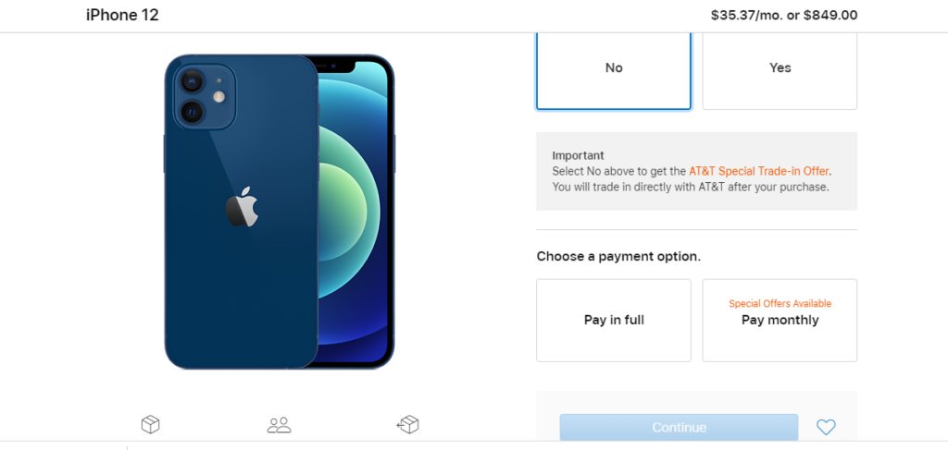948x450 pixels.
Task: Choose the Pay in full option
Action: coord(614,321)
